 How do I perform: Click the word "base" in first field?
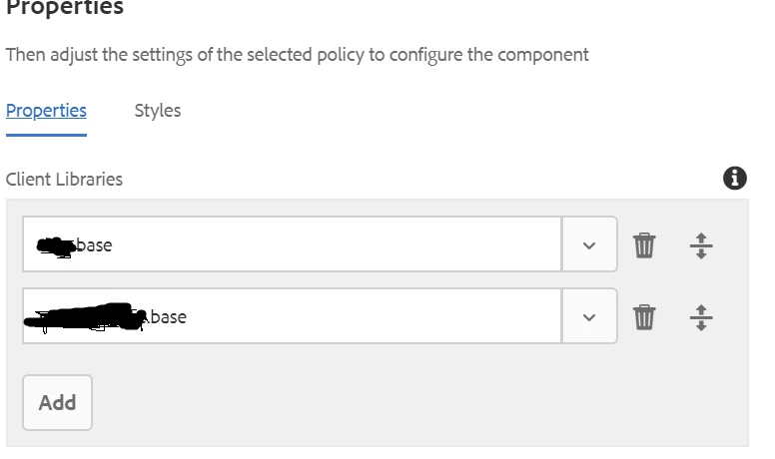point(94,244)
